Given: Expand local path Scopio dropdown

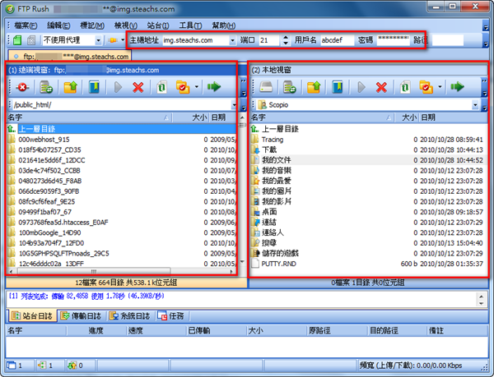Looking at the screenshot, I should pyautogui.click(x=475, y=105).
